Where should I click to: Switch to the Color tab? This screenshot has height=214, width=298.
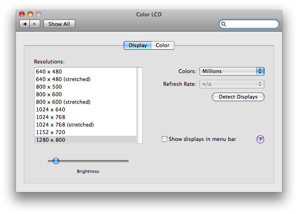point(163,45)
